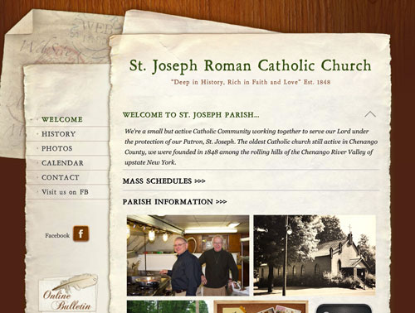Viewport: 415px width, 313px height.
Task: Click the Facebook text label
Action: [x=57, y=235]
